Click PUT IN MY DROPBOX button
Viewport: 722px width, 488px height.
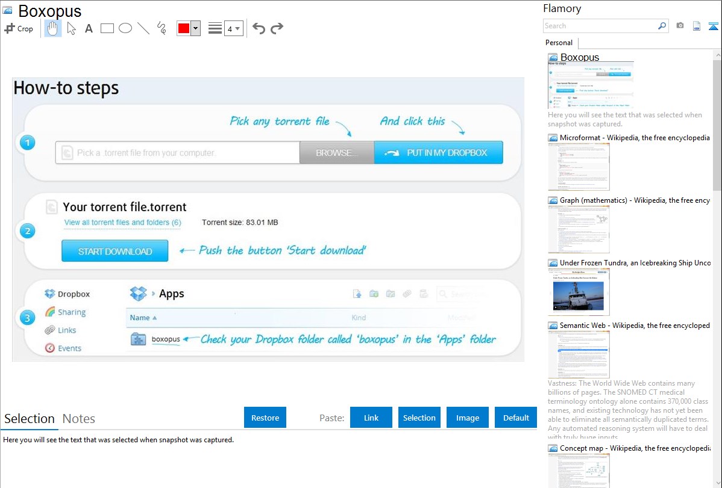click(438, 153)
